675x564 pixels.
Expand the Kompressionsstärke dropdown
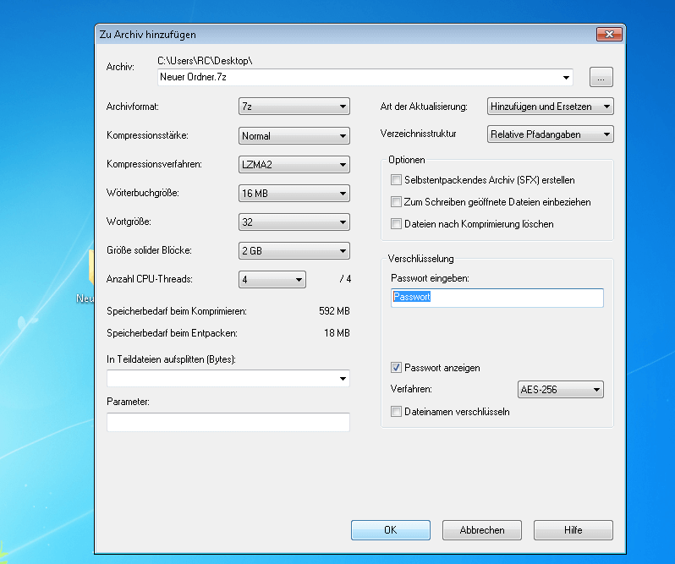pyautogui.click(x=294, y=135)
